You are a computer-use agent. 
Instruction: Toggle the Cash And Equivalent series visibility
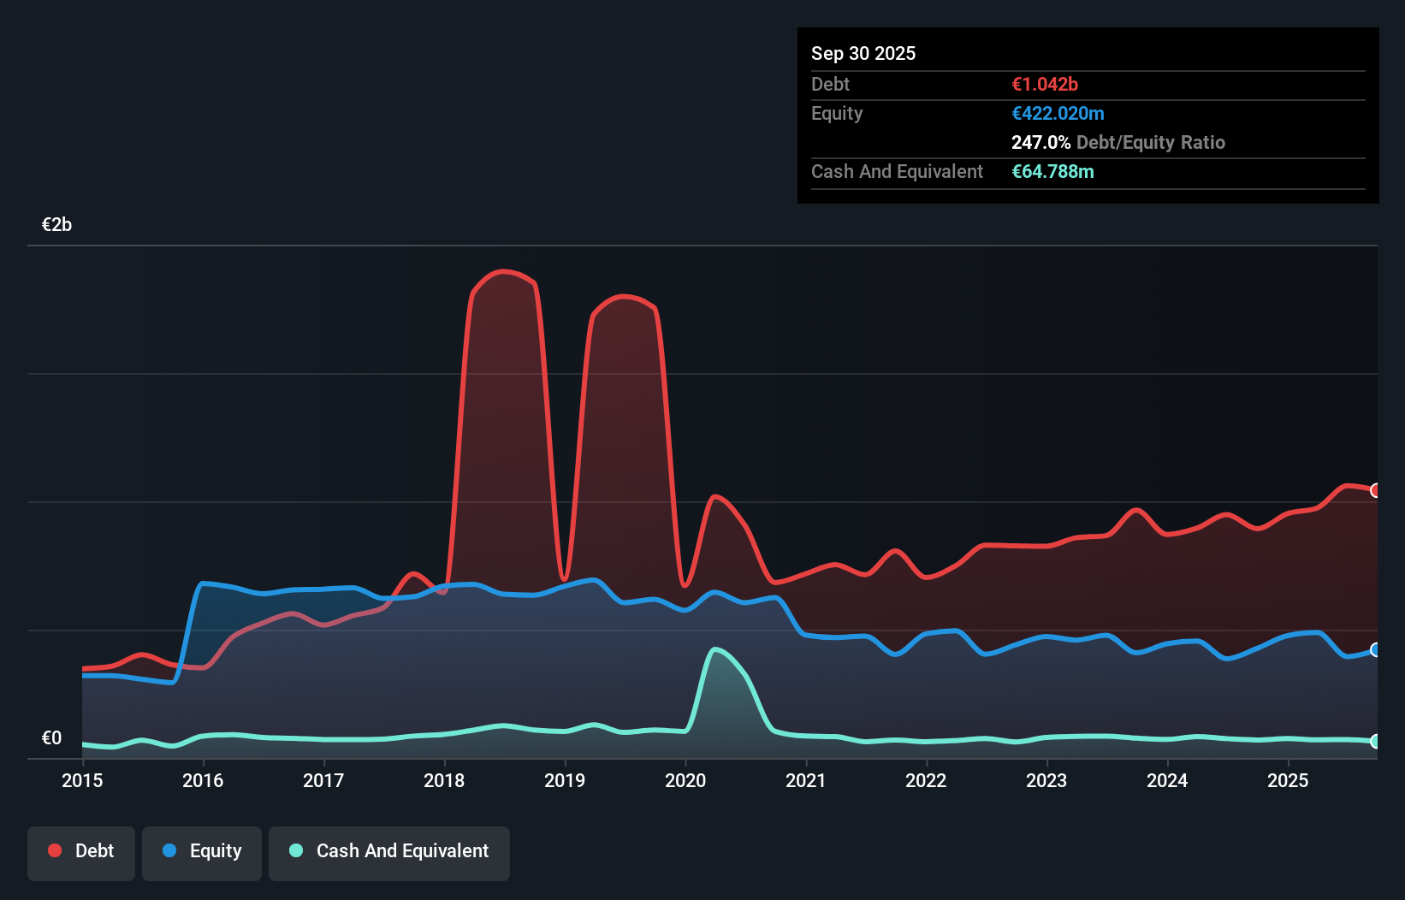point(389,852)
